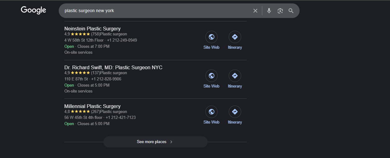Open the Millennial Plastic Surgery listing
This screenshot has height=158, width=390.
coord(92,106)
